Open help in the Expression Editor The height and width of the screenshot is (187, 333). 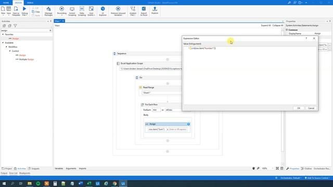pyautogui.click(x=306, y=38)
